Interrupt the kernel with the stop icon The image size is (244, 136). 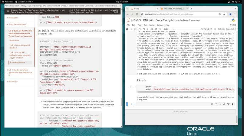click(152, 29)
